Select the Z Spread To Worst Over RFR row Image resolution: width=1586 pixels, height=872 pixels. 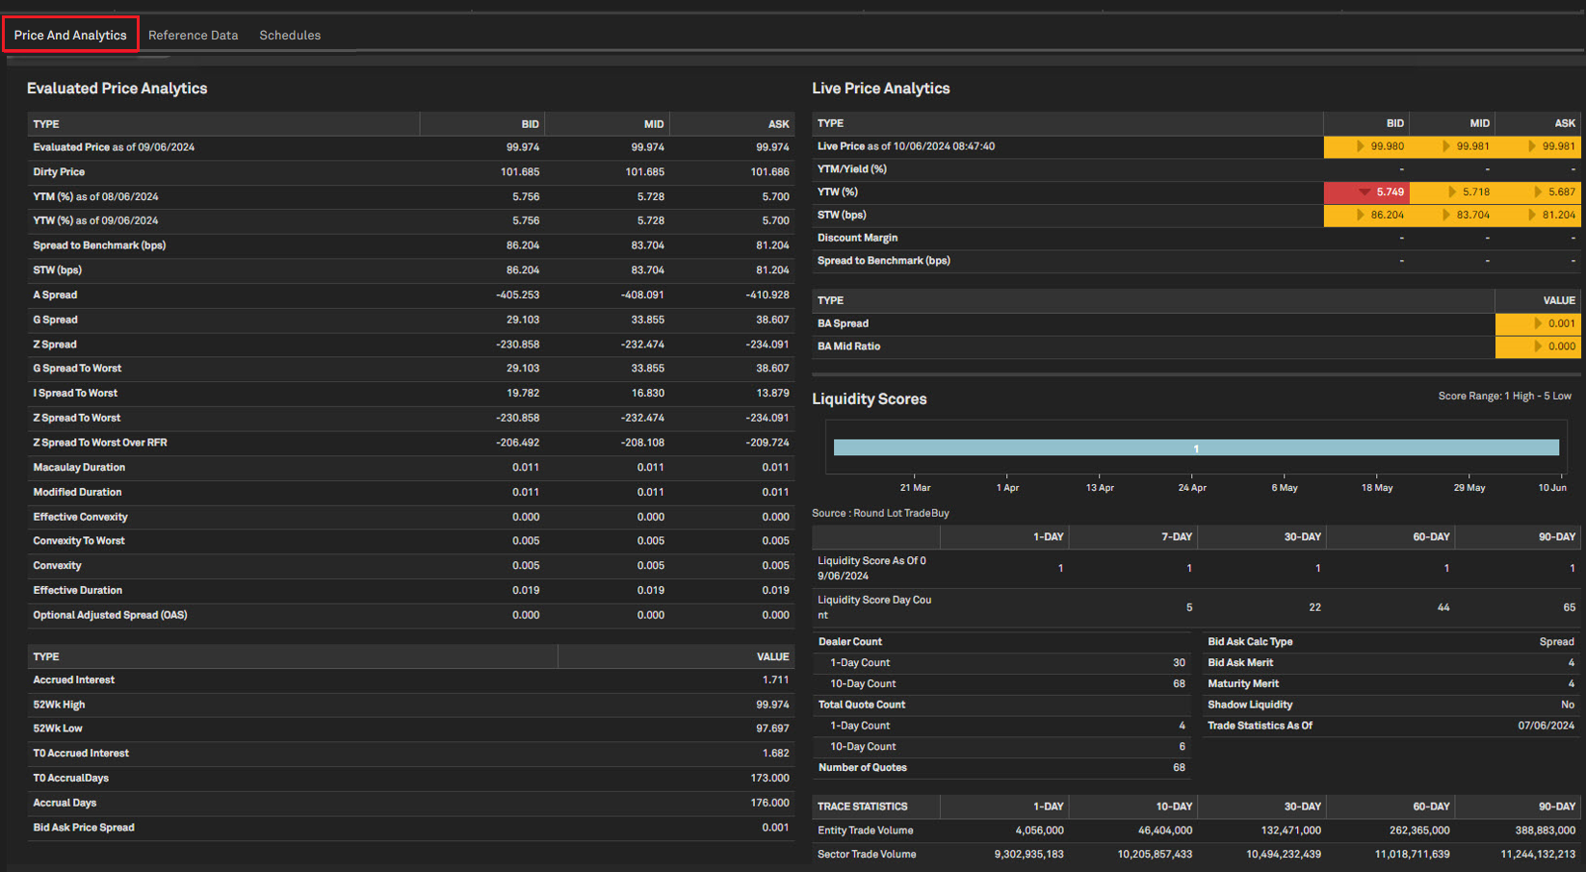tap(100, 443)
